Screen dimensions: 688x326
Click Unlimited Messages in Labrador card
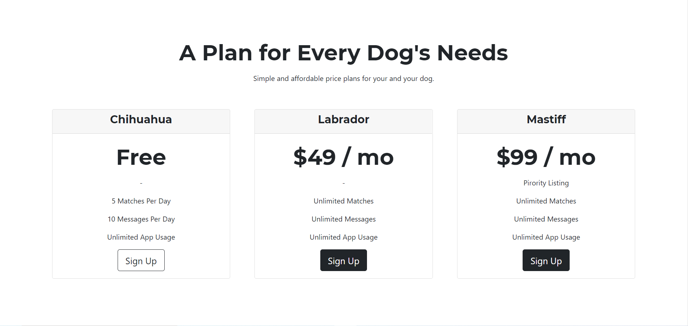coord(343,219)
